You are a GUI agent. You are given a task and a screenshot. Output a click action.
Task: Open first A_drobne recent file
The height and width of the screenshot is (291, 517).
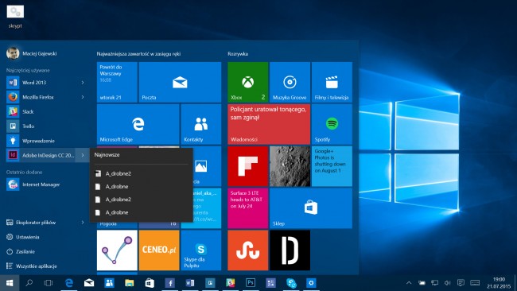(x=142, y=187)
